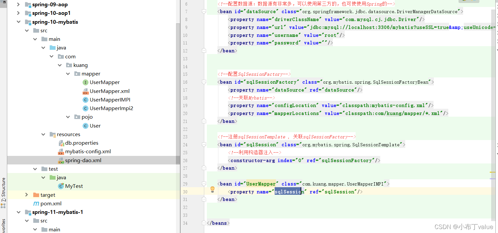Screen dimensions: 498x233
Task: Expand the target folder
Action: point(27,195)
